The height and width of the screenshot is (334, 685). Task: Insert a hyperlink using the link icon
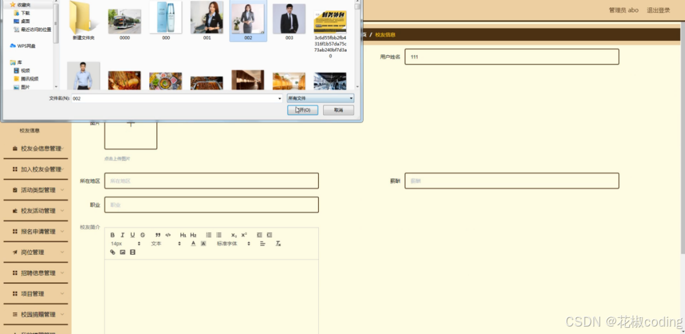[x=112, y=252]
